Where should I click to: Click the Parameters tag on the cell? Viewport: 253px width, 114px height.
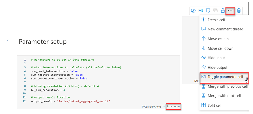click(173, 107)
